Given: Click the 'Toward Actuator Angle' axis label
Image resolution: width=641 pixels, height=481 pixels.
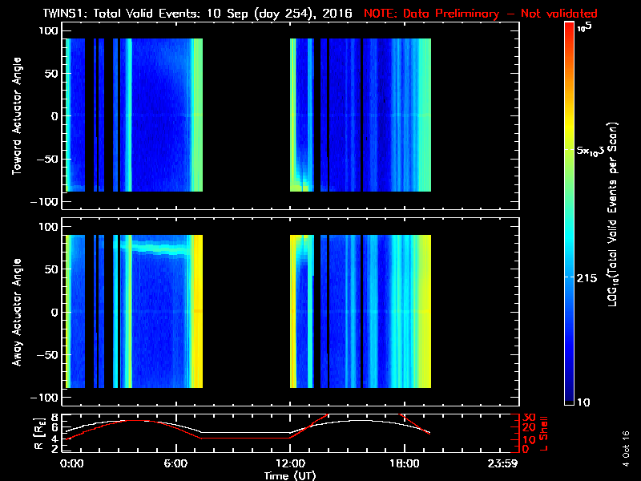Looking at the screenshot, I should tap(17, 116).
